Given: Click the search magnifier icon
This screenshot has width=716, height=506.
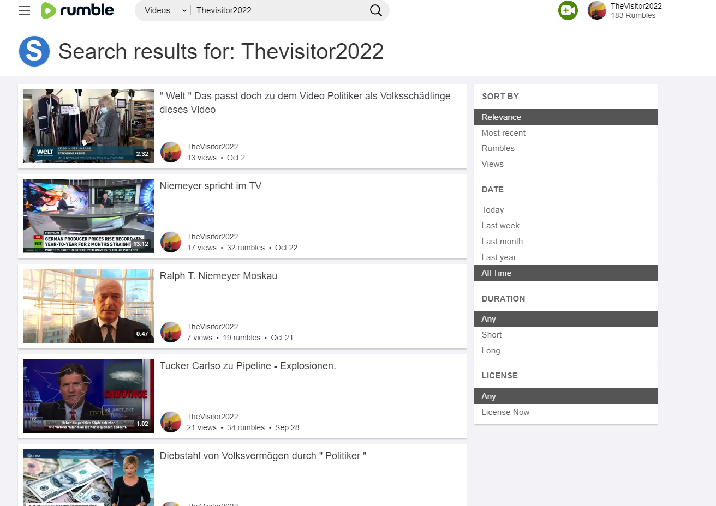Looking at the screenshot, I should pos(376,10).
